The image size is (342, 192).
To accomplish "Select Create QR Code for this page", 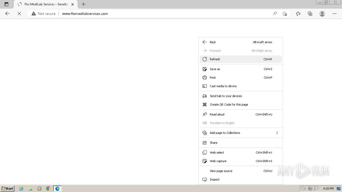I will coord(241,105).
